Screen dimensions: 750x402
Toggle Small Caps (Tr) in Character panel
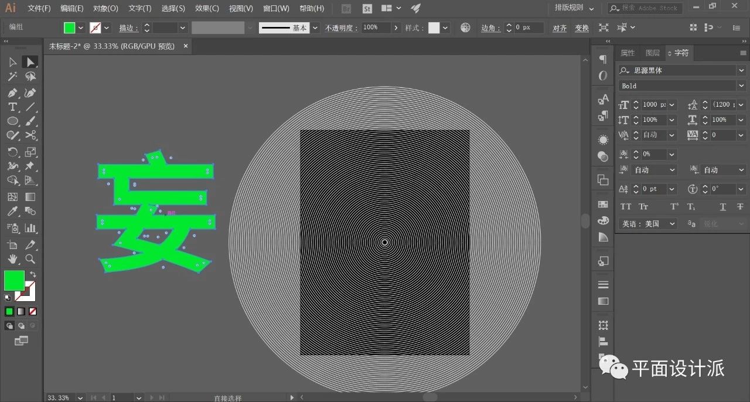coord(643,206)
